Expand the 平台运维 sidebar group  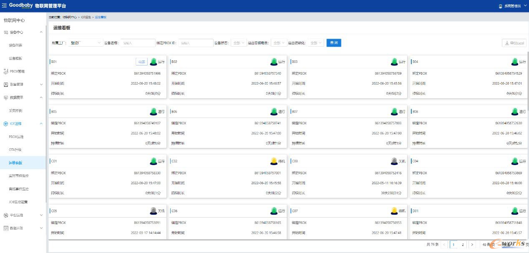[x=41, y=215]
